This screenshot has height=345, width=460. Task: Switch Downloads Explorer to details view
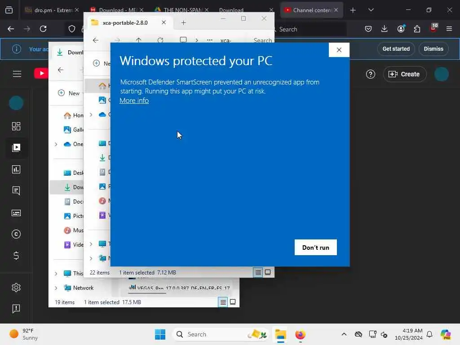[x=223, y=302]
